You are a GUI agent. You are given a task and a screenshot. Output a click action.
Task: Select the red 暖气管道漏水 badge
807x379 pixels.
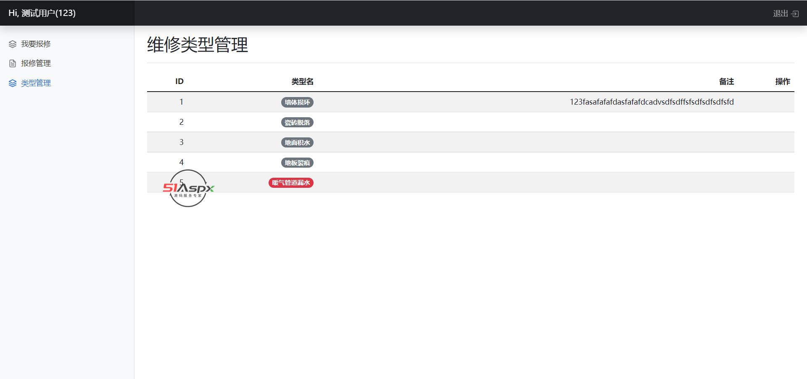pyautogui.click(x=291, y=183)
